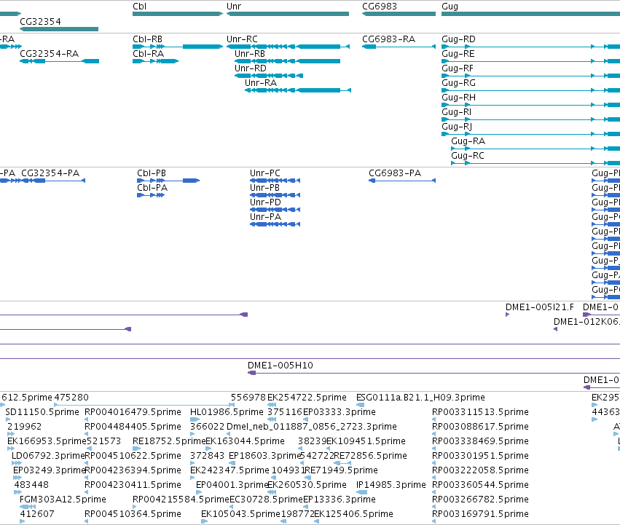Select the Dmel_neb_011887_0856_2723.3prime EST
This screenshot has height=525, width=620.
(229, 434)
